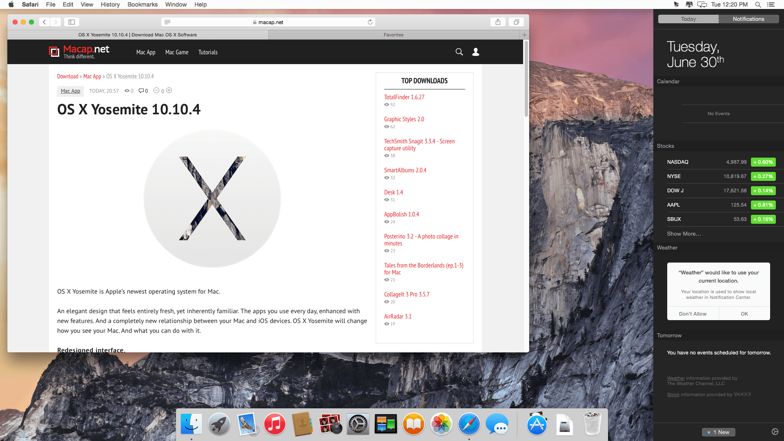Click the System Preferences gear icon in Dock

coord(358,425)
